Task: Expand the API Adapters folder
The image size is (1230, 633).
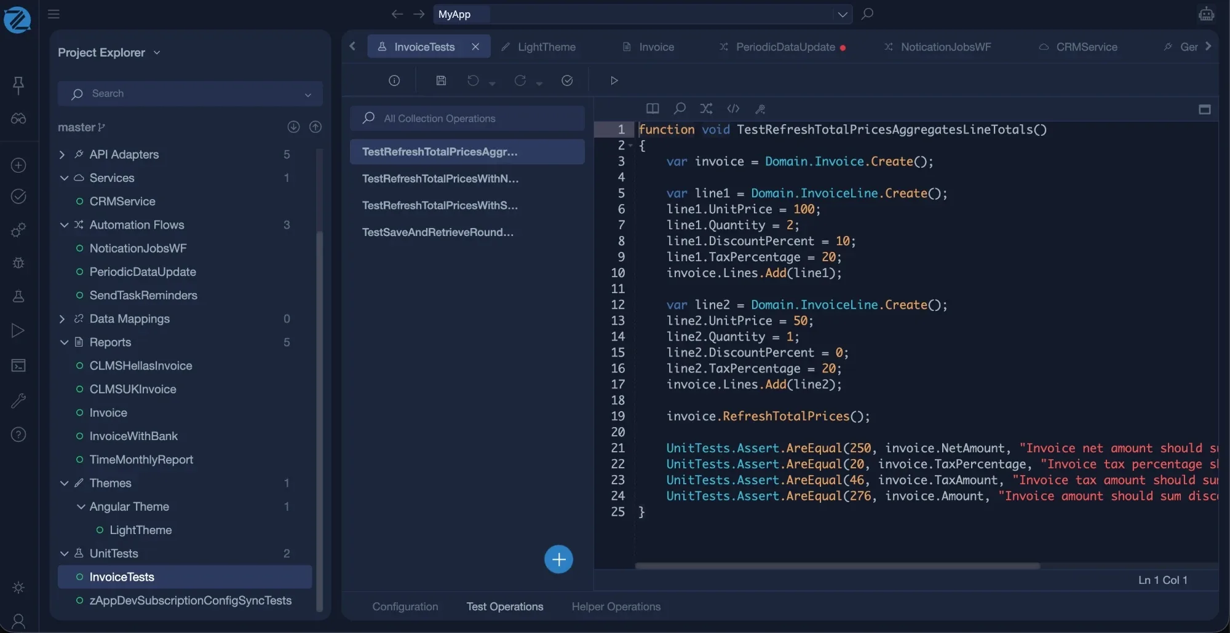Action: tap(62, 154)
